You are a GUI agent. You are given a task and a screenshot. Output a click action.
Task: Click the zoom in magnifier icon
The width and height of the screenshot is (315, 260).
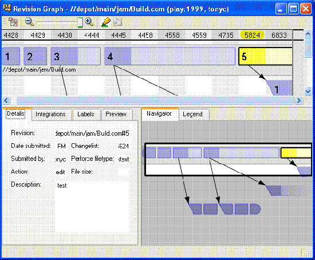89,22
